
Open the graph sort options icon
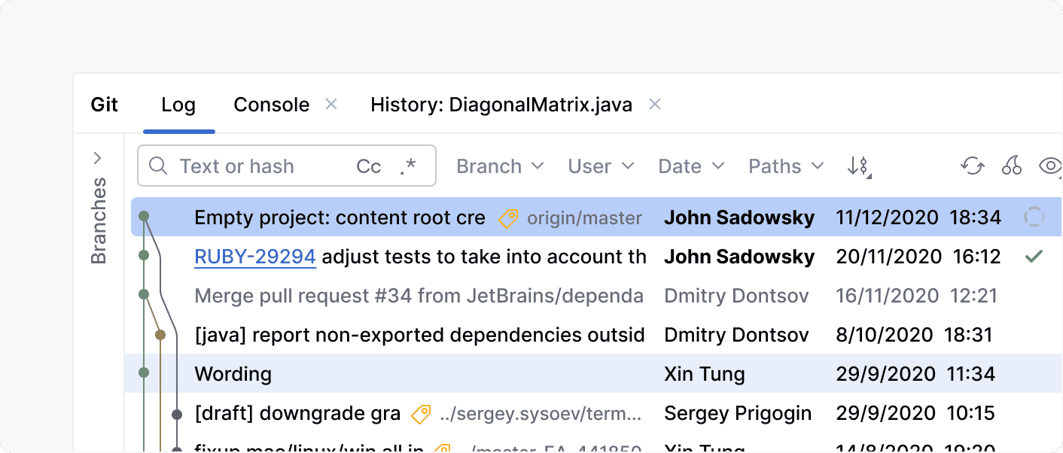(x=859, y=167)
